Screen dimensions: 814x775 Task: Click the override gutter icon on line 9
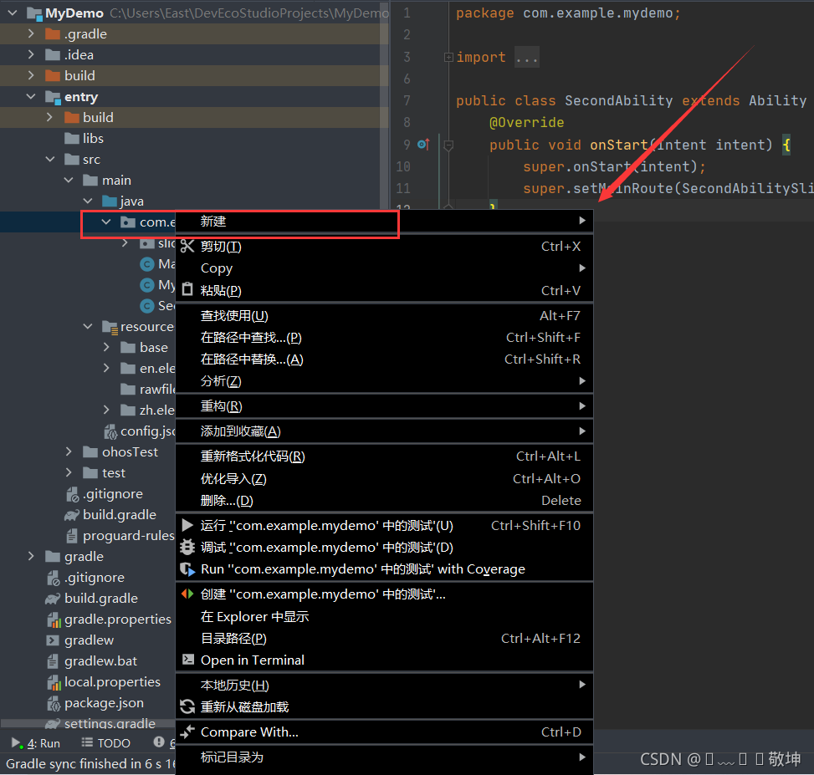click(423, 144)
